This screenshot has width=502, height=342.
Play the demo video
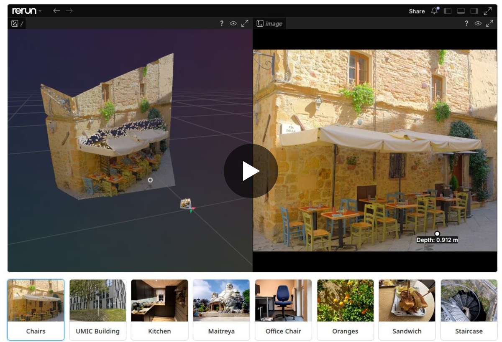(x=251, y=171)
